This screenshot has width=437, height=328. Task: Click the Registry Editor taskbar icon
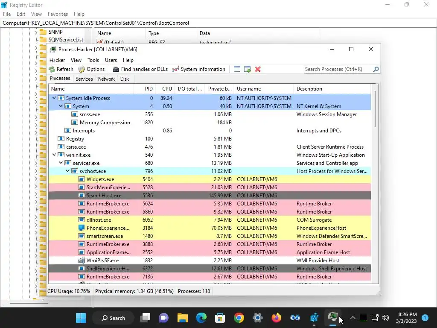click(314, 318)
